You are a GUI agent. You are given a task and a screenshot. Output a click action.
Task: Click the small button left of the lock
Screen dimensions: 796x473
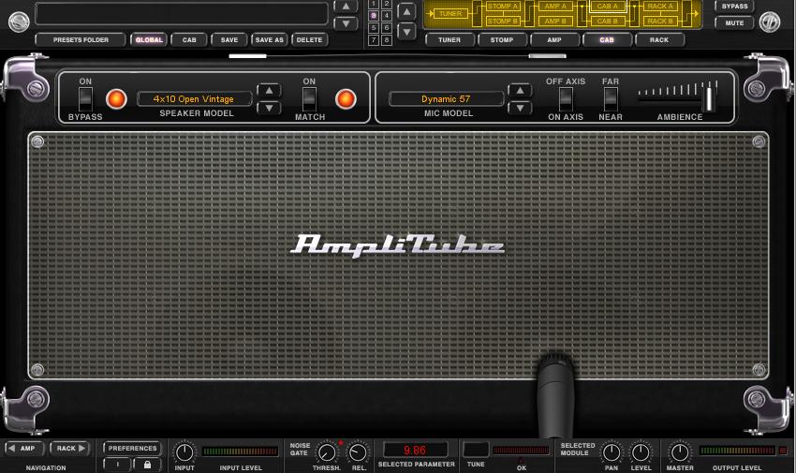coord(117,465)
